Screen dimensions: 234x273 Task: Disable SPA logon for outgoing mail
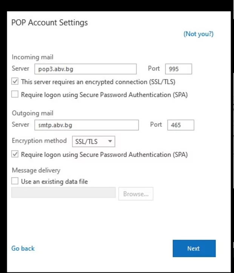[15, 154]
